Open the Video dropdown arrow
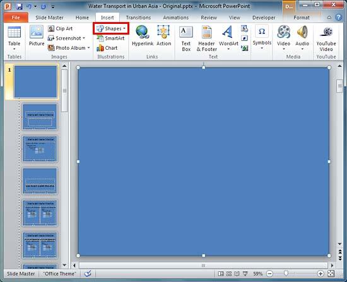Viewport: 347px width, 282px height. coord(284,49)
